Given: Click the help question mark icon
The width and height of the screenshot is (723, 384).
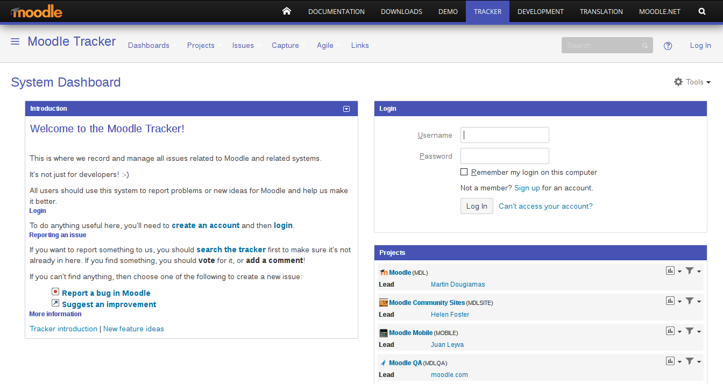Looking at the screenshot, I should [668, 46].
